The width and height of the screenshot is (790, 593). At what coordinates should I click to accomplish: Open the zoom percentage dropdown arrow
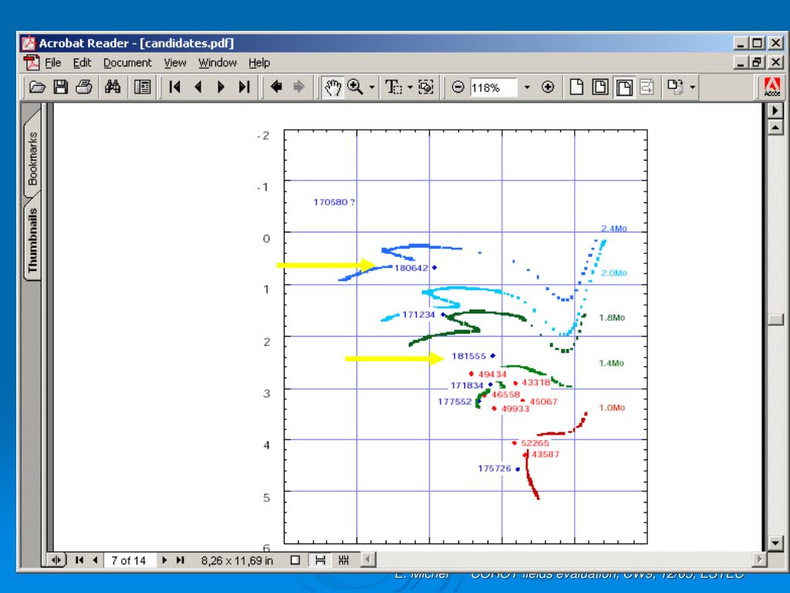tap(527, 87)
